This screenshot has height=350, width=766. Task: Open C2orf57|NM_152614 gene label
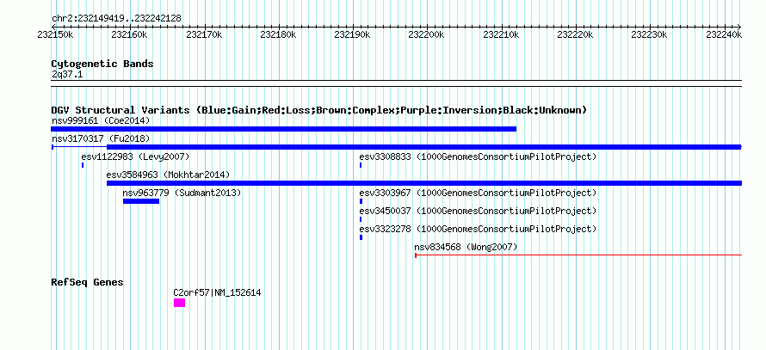[x=218, y=292]
